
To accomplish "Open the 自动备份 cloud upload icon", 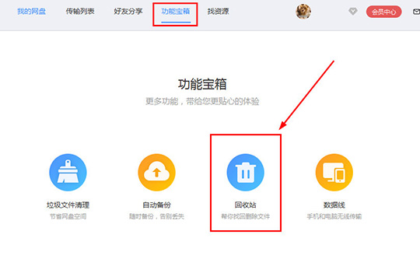I will pos(156,173).
